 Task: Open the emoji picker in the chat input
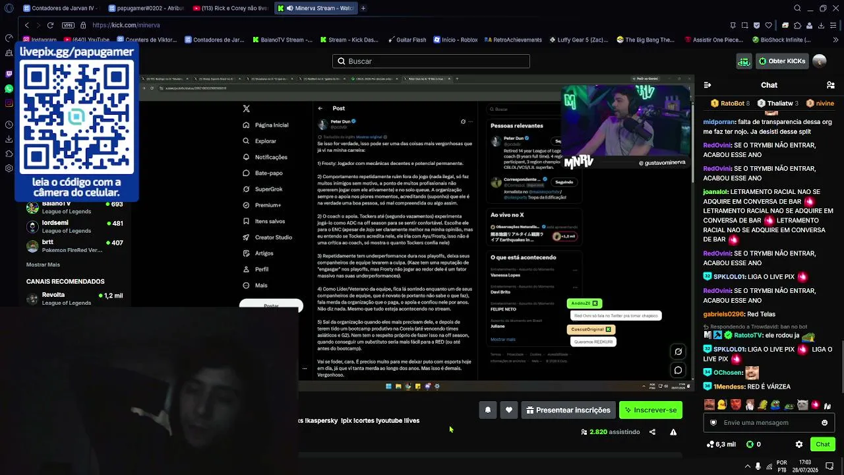[x=824, y=423]
